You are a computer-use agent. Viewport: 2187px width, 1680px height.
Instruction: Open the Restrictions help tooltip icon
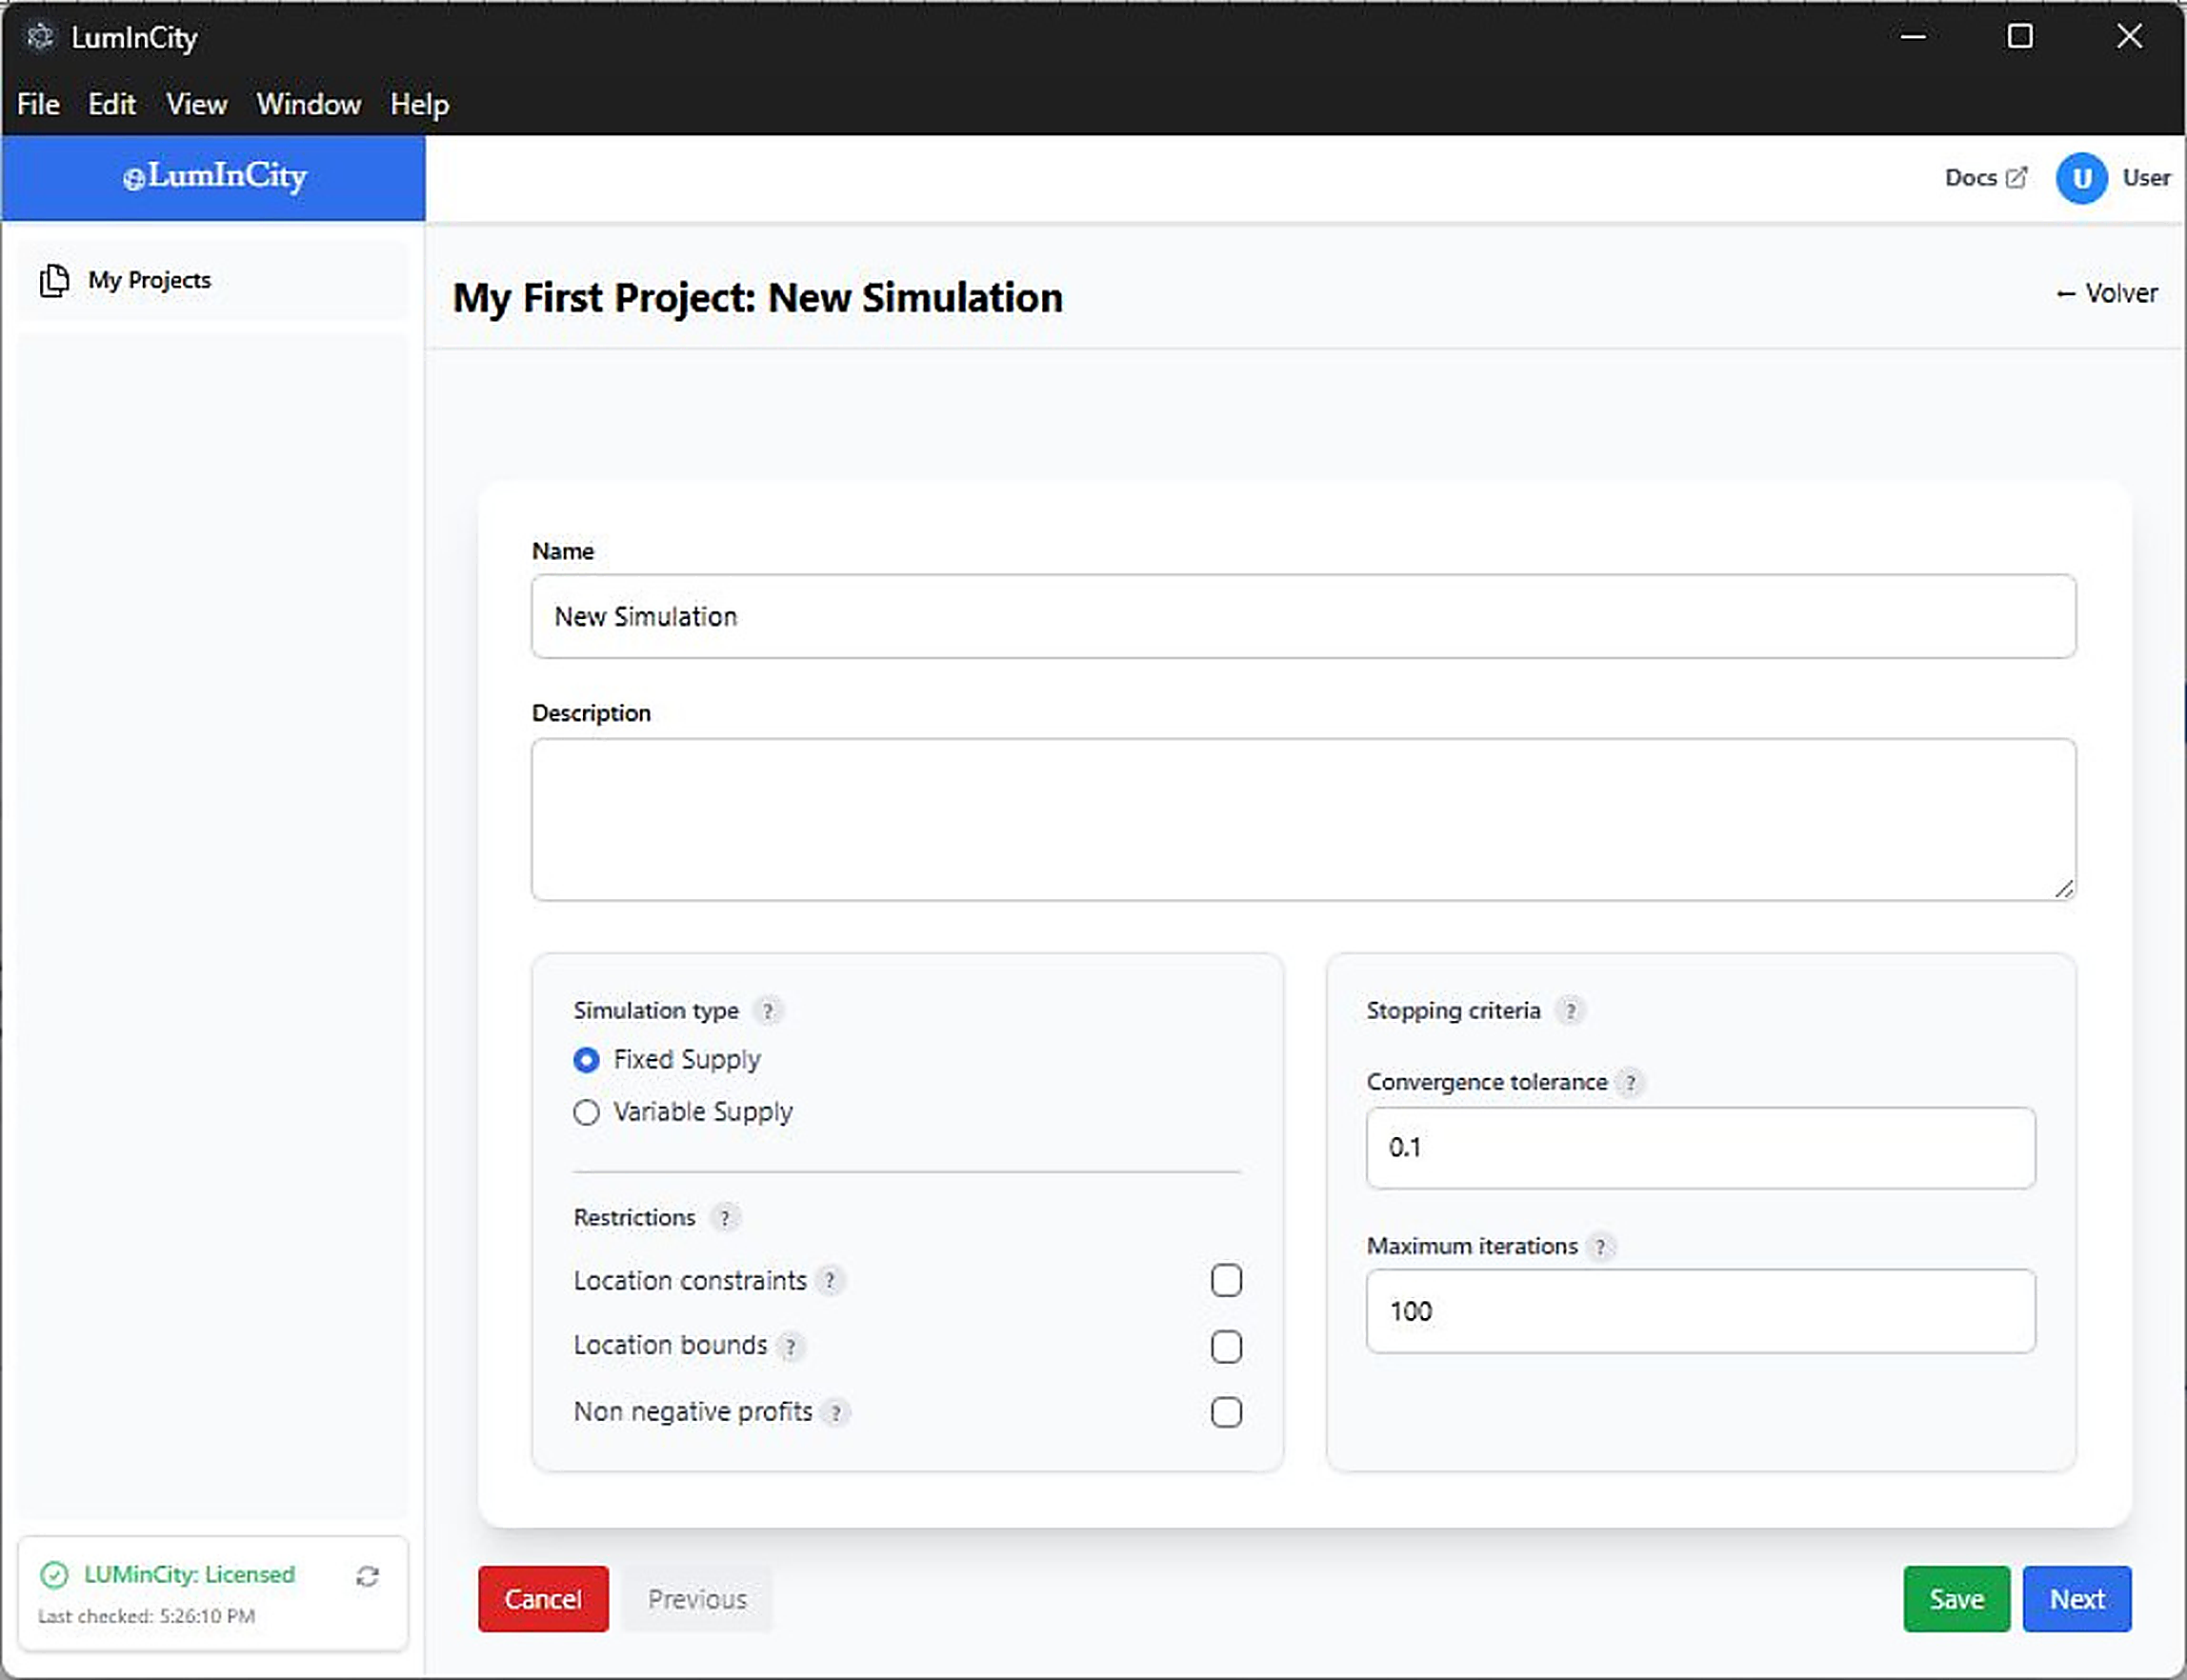point(725,1218)
